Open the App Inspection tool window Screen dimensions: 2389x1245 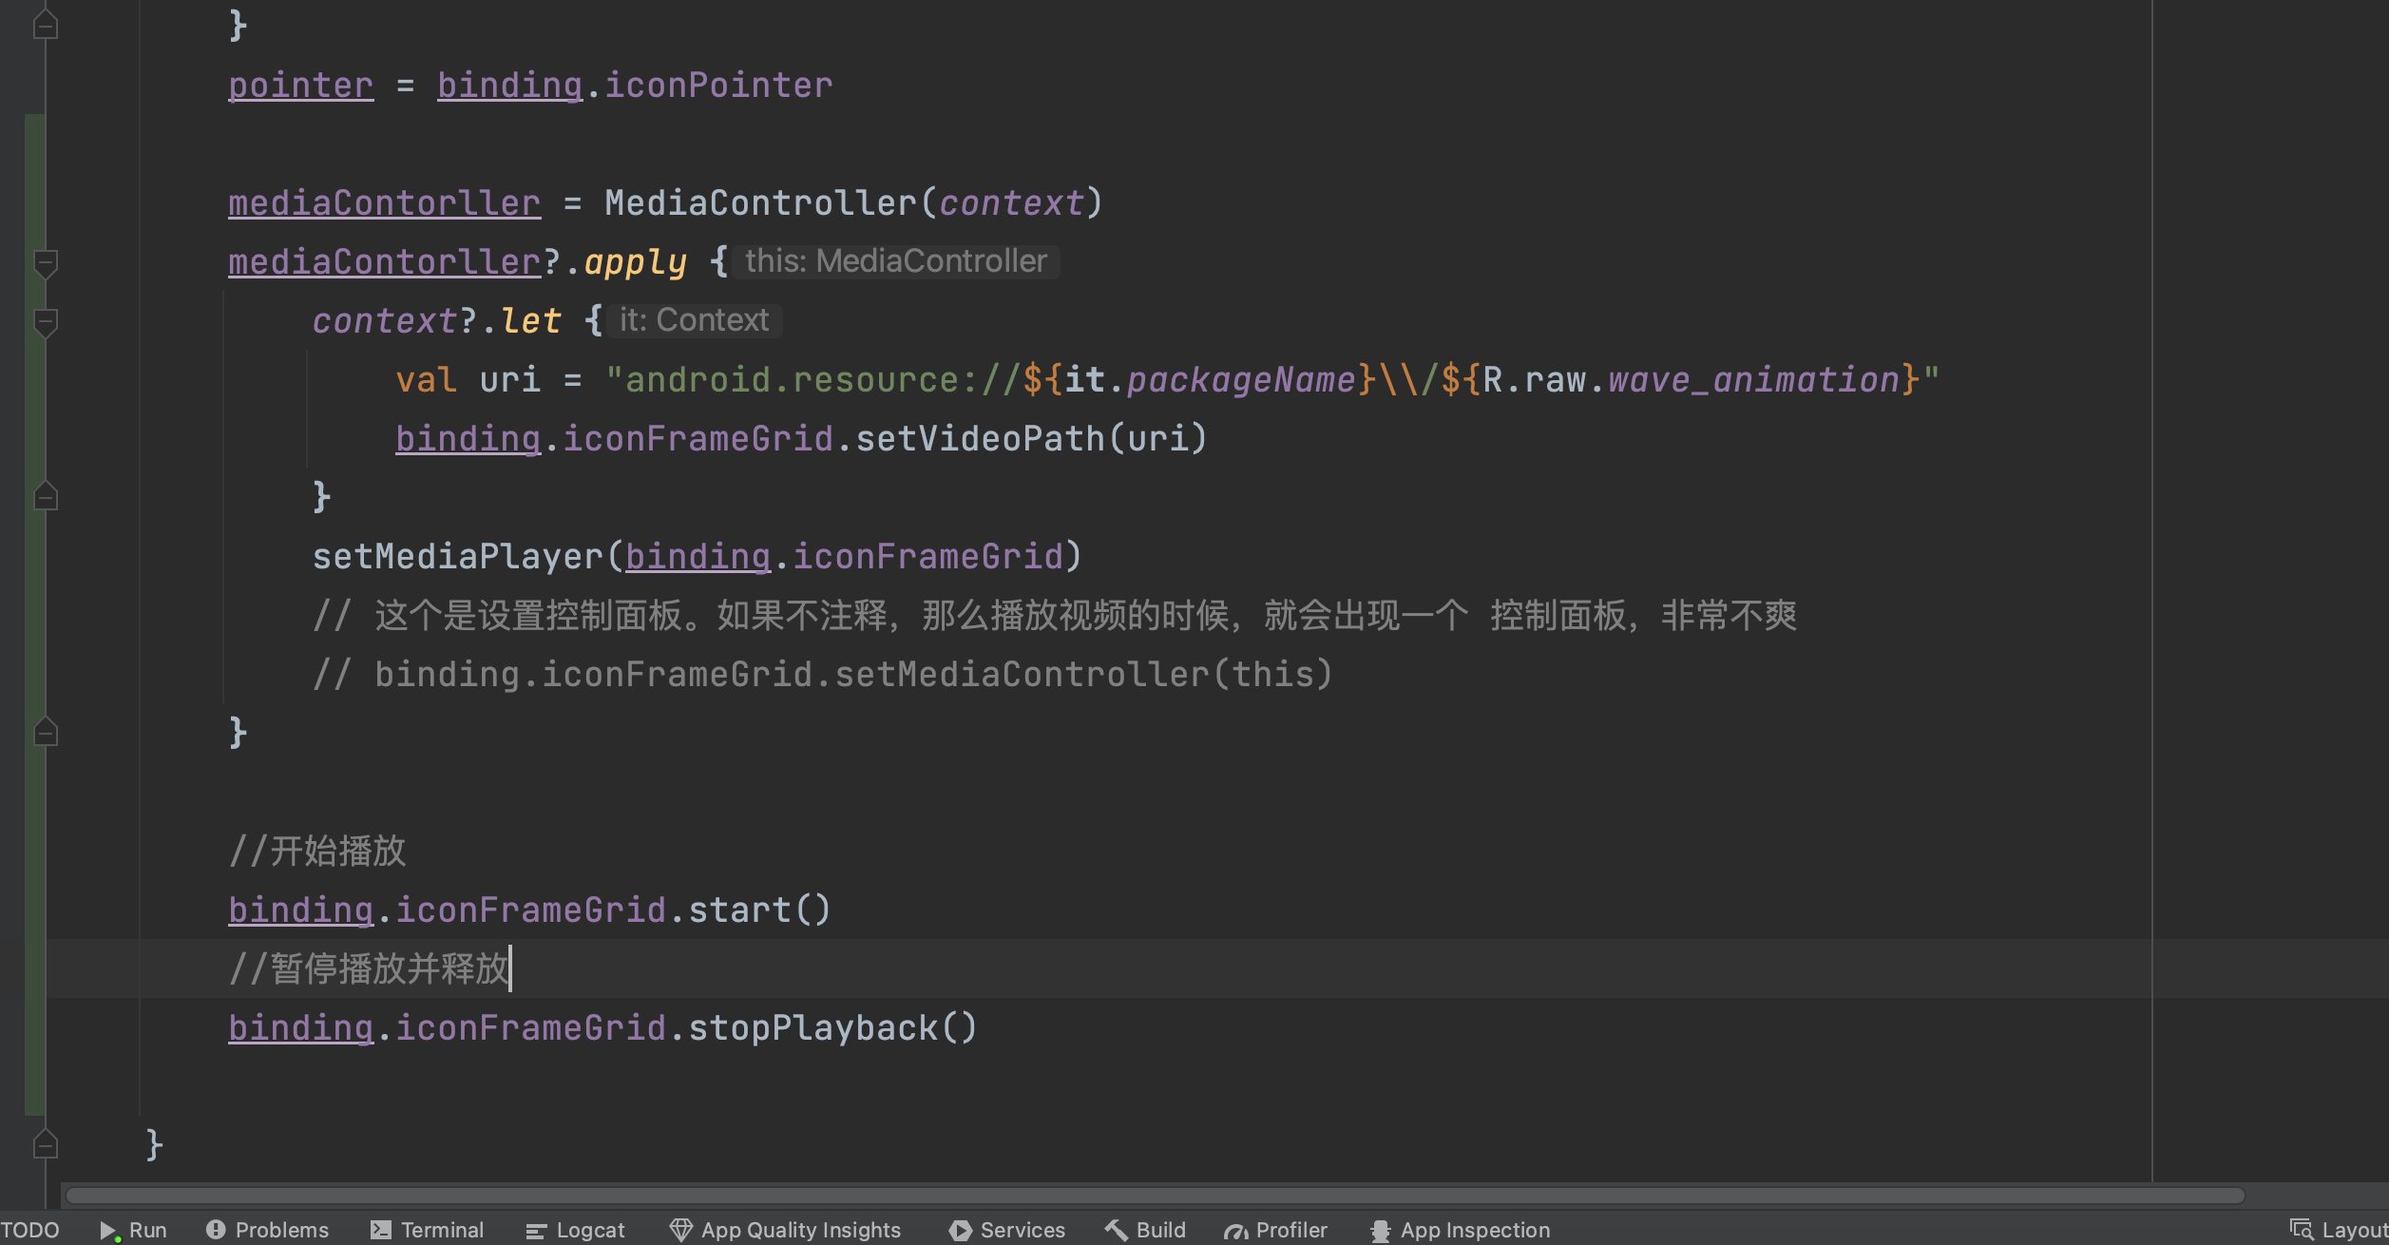pyautogui.click(x=1461, y=1230)
